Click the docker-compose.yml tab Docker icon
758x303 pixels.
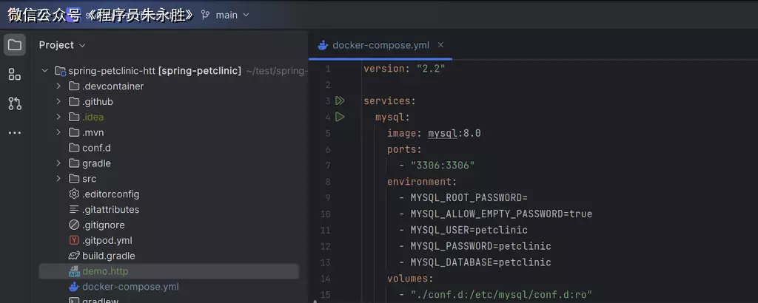pyautogui.click(x=323, y=45)
